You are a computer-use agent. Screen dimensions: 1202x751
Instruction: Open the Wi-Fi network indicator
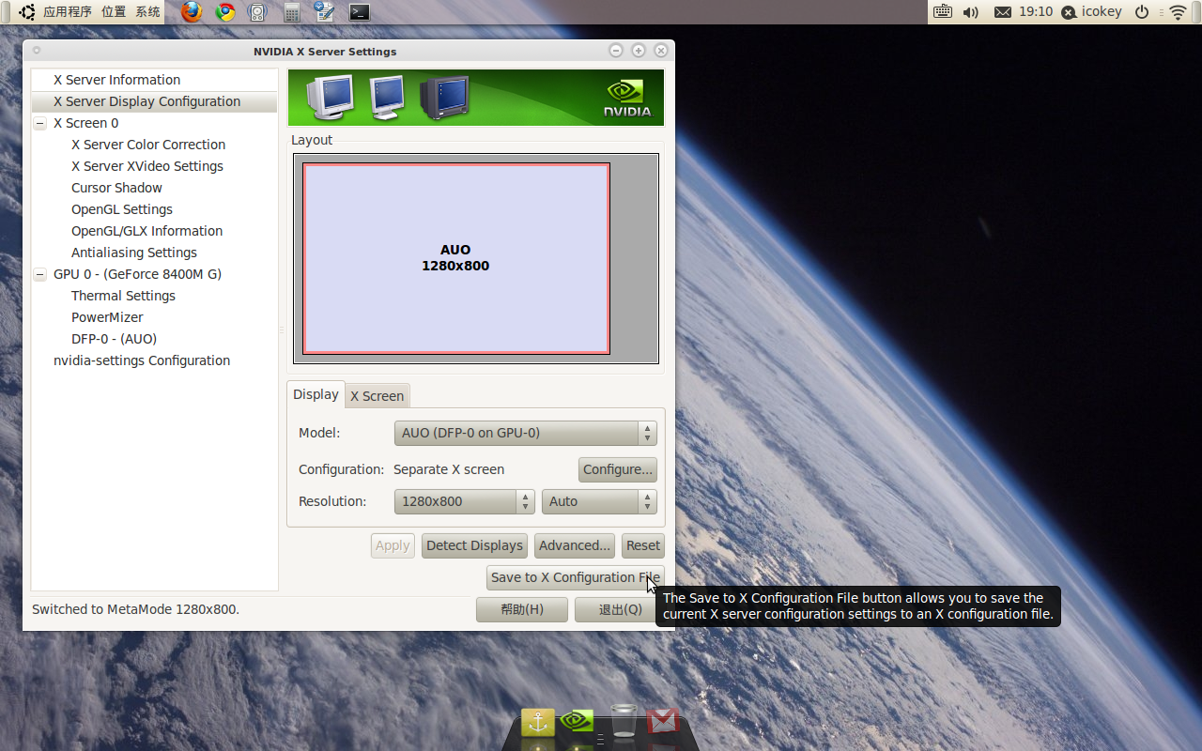tap(1178, 12)
